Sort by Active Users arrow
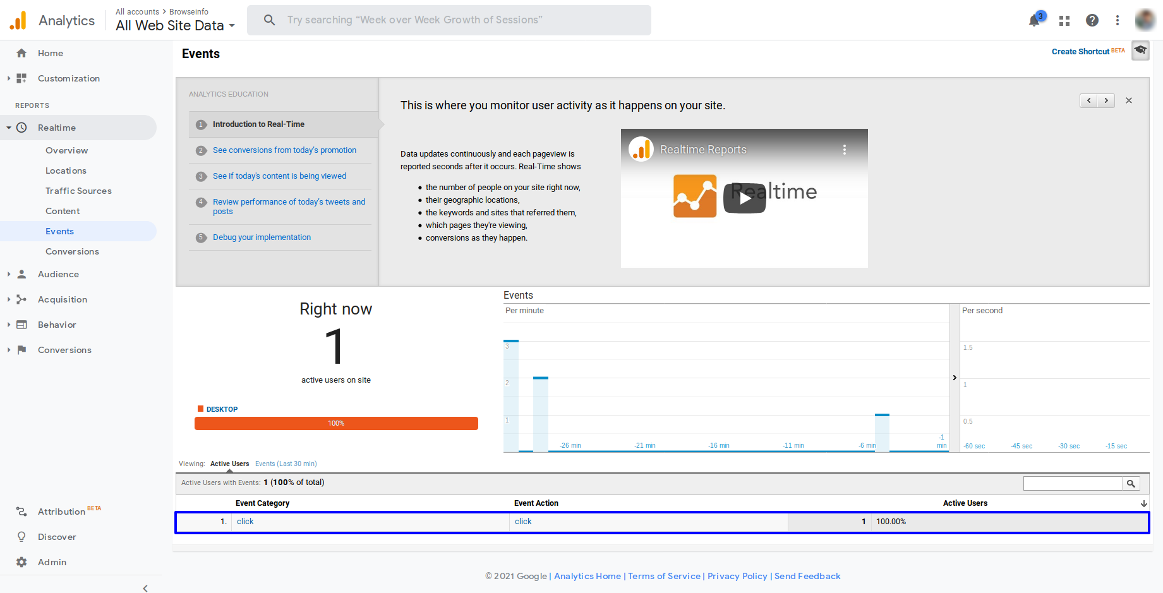Viewport: 1163px width, 593px height. (1143, 503)
